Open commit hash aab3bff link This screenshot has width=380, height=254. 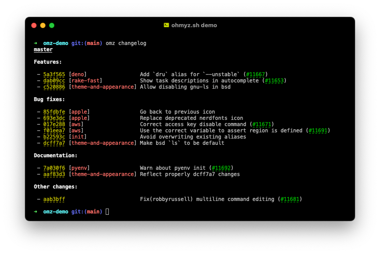pyautogui.click(x=54, y=199)
